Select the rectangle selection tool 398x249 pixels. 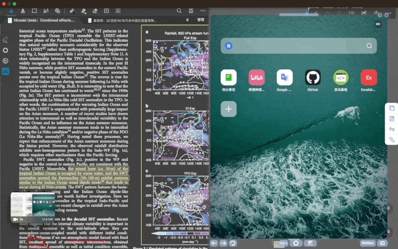(x=34, y=10)
